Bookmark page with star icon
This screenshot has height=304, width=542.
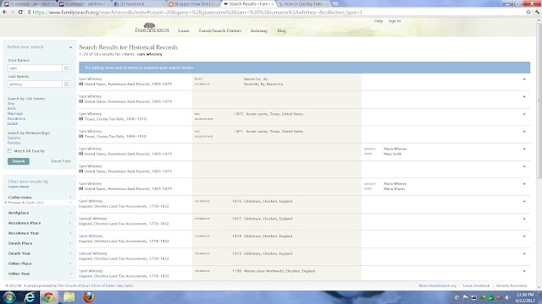click(528, 12)
